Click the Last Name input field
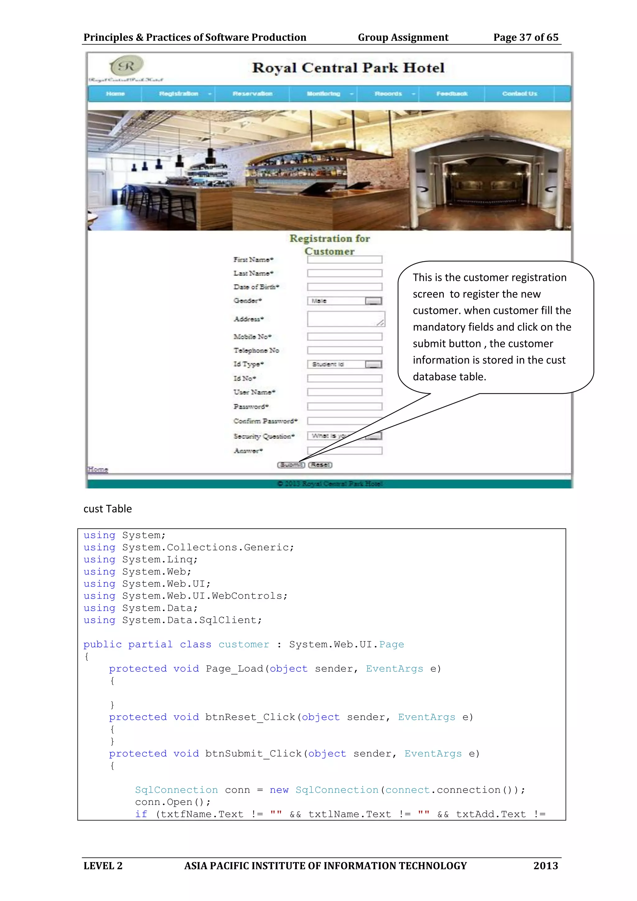 click(x=344, y=273)
